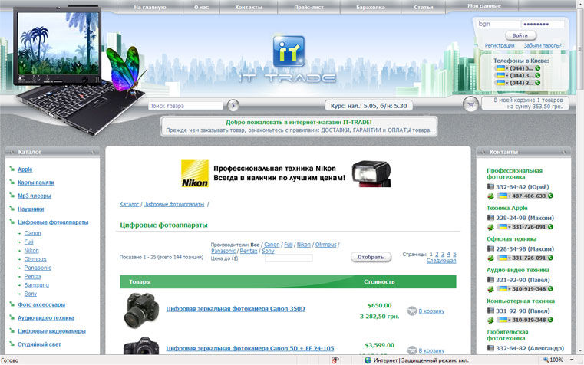Open the Apple catalog category
The image size is (584, 365).
pos(25,169)
